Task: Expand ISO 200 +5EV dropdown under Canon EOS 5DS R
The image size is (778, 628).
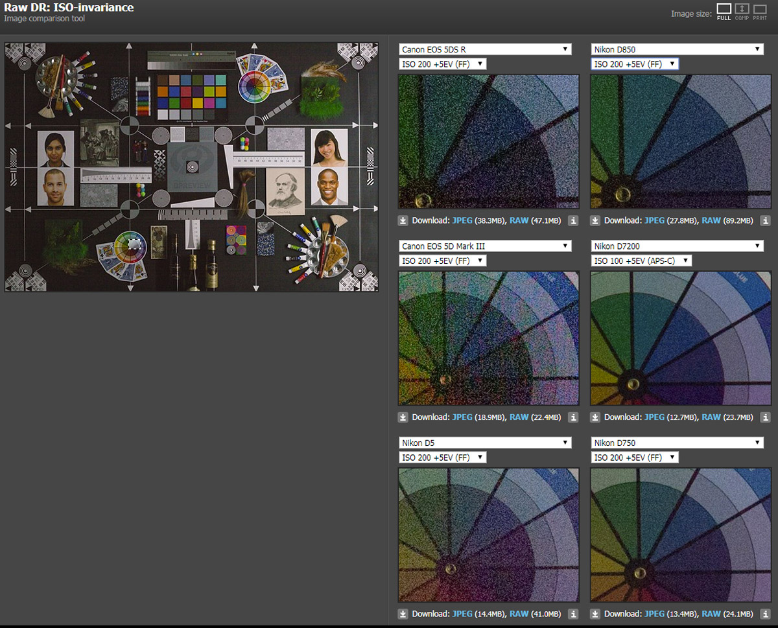Action: point(442,64)
